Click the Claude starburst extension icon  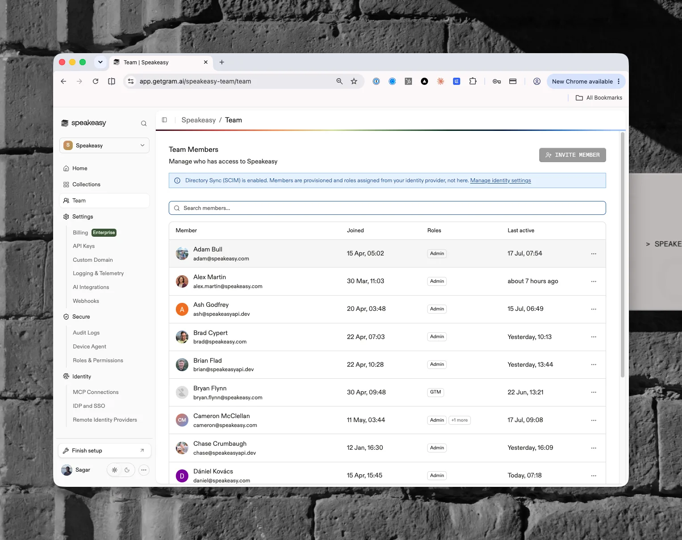point(441,81)
